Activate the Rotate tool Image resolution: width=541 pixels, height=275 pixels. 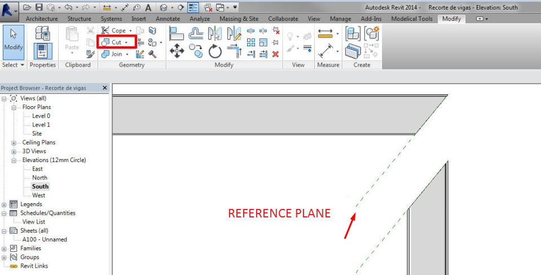[x=215, y=51]
